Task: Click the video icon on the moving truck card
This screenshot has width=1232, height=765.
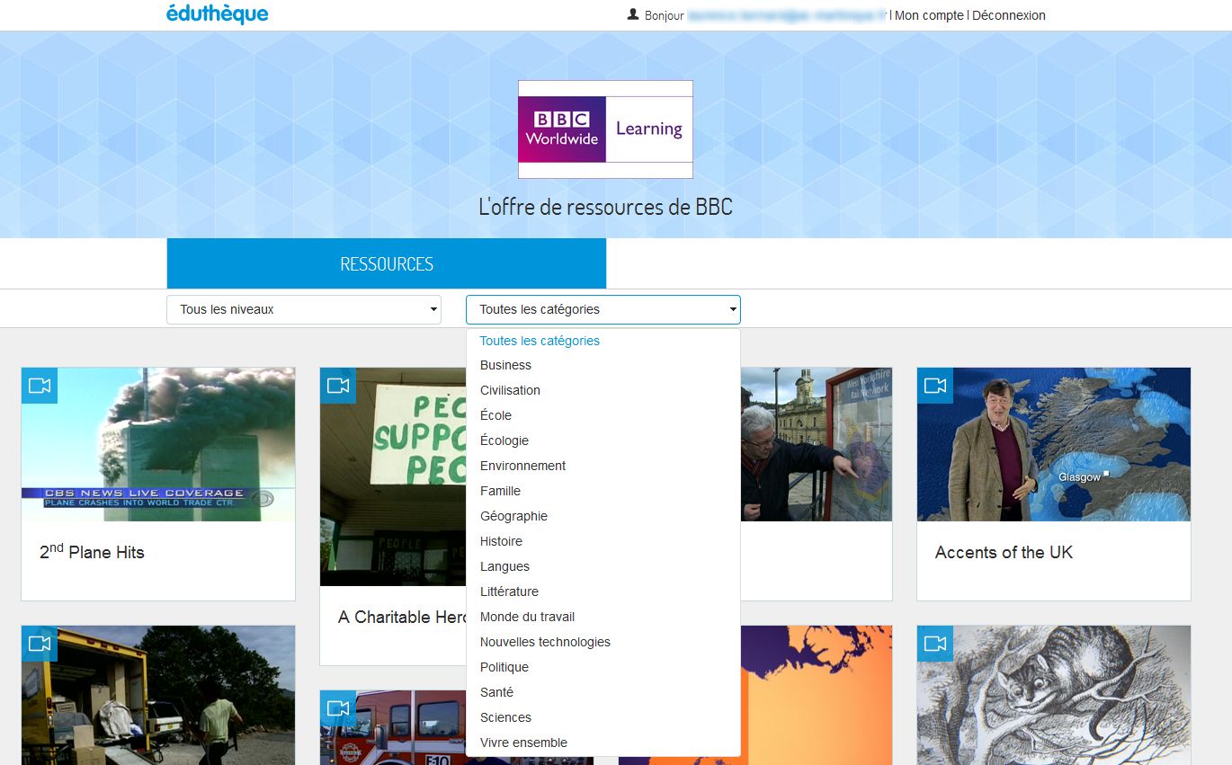Action: coord(40,644)
